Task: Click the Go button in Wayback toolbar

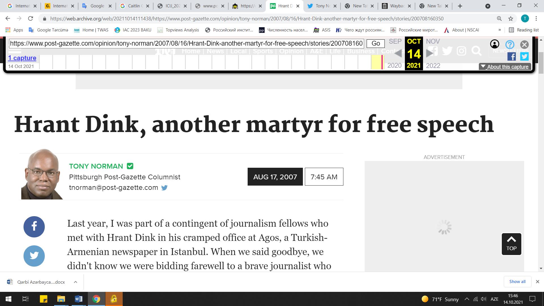Action: click(376, 43)
